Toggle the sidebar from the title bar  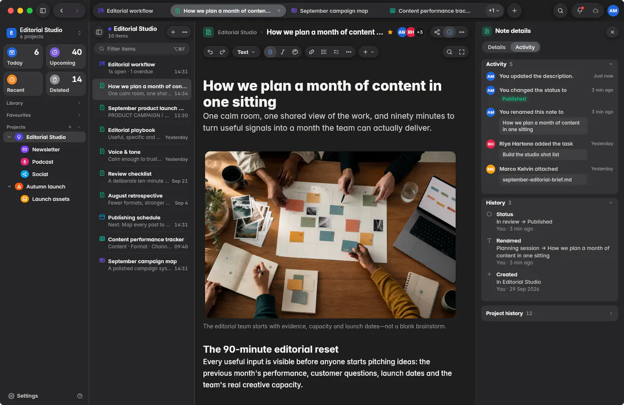(x=43, y=11)
